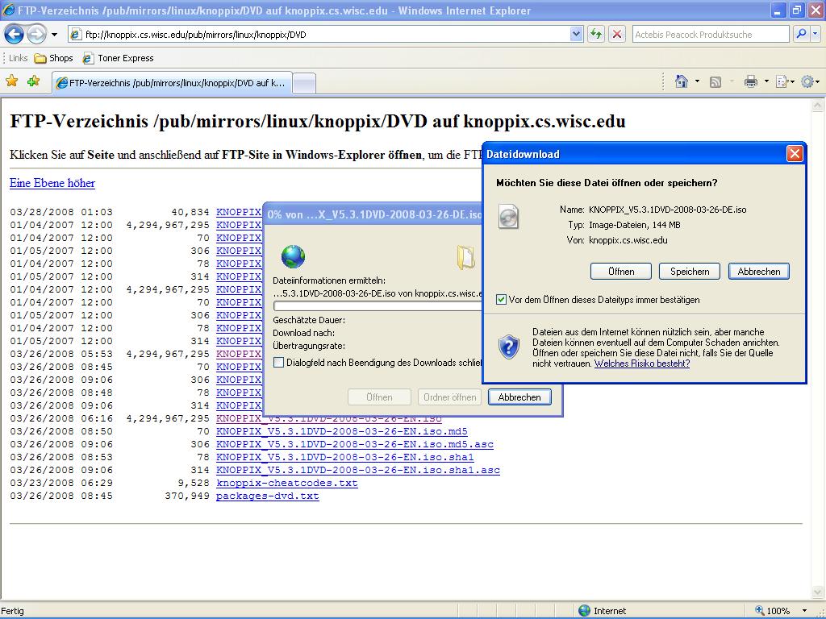Viewport: 826px width, 619px height.
Task: Click the Öffnen button in Dateidownload dialog
Action: [621, 272]
